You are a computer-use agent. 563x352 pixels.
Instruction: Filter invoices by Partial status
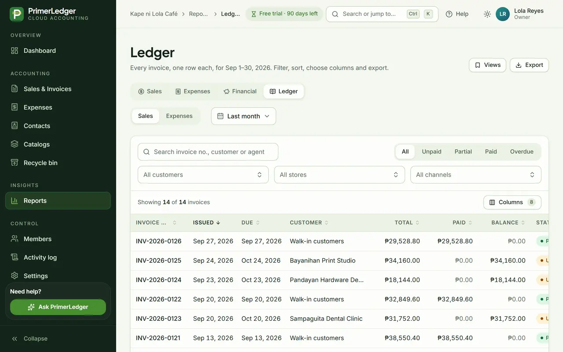click(x=463, y=152)
